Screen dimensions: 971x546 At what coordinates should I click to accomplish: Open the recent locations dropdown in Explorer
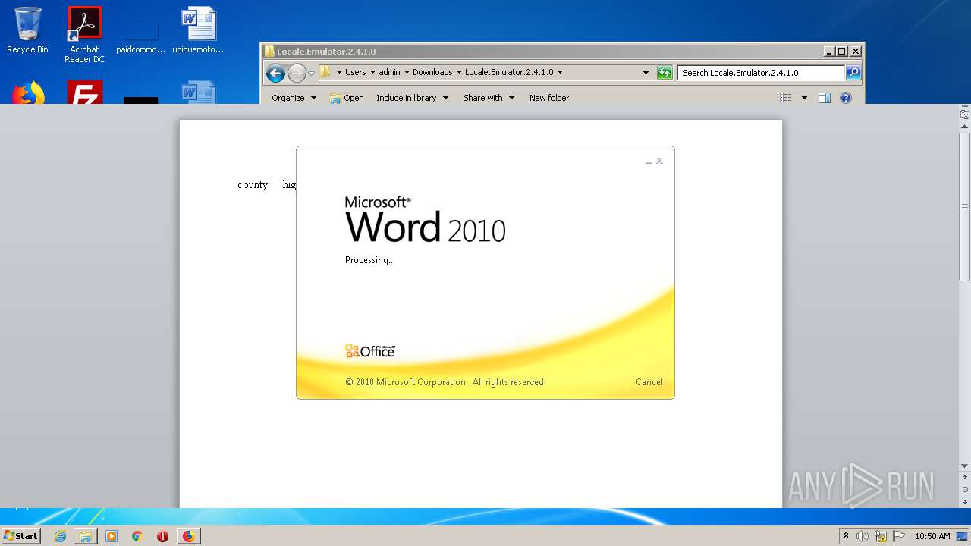[311, 73]
